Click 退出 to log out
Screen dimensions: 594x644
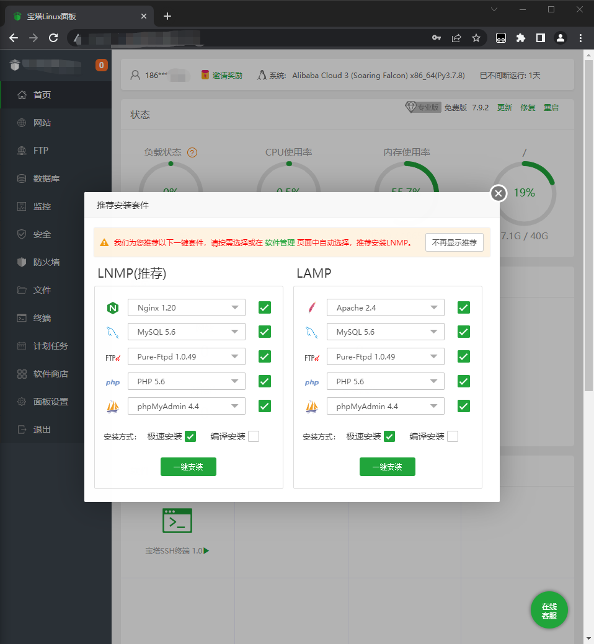(42, 430)
